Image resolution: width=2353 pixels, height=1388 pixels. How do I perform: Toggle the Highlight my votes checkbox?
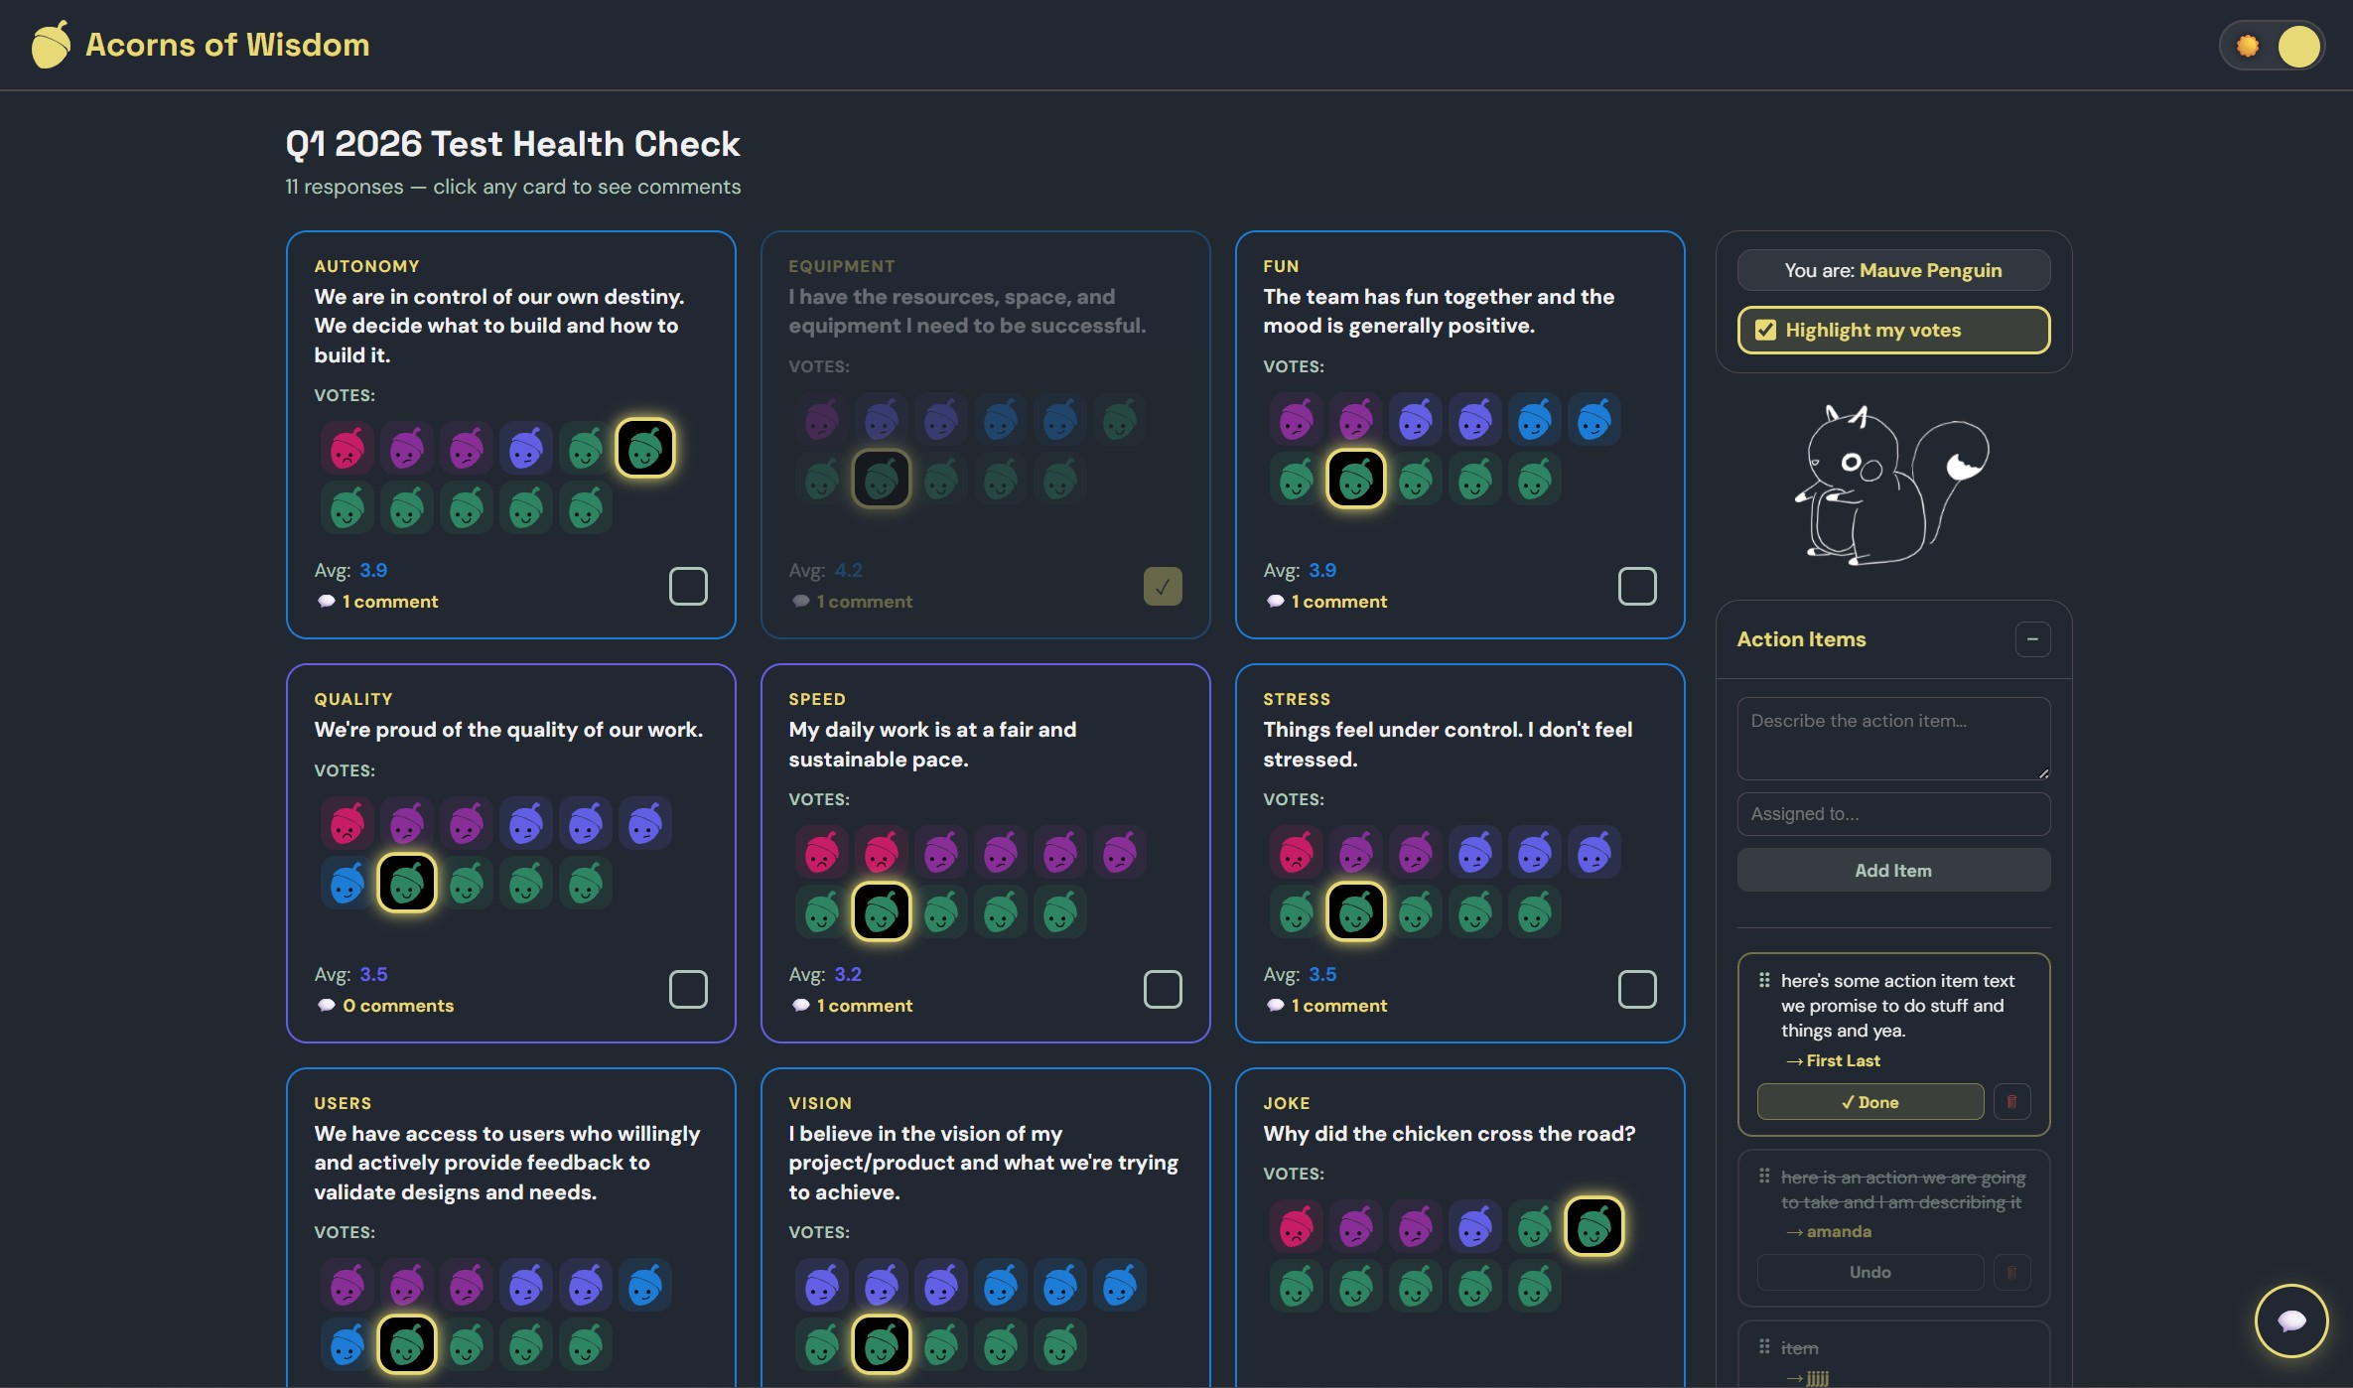tap(1765, 330)
